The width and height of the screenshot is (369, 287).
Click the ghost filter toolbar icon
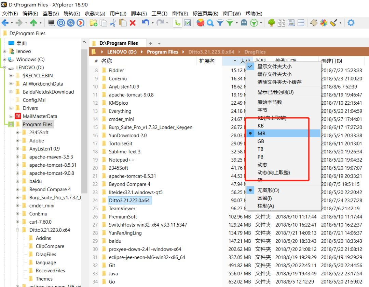pyautogui.click(x=244, y=23)
